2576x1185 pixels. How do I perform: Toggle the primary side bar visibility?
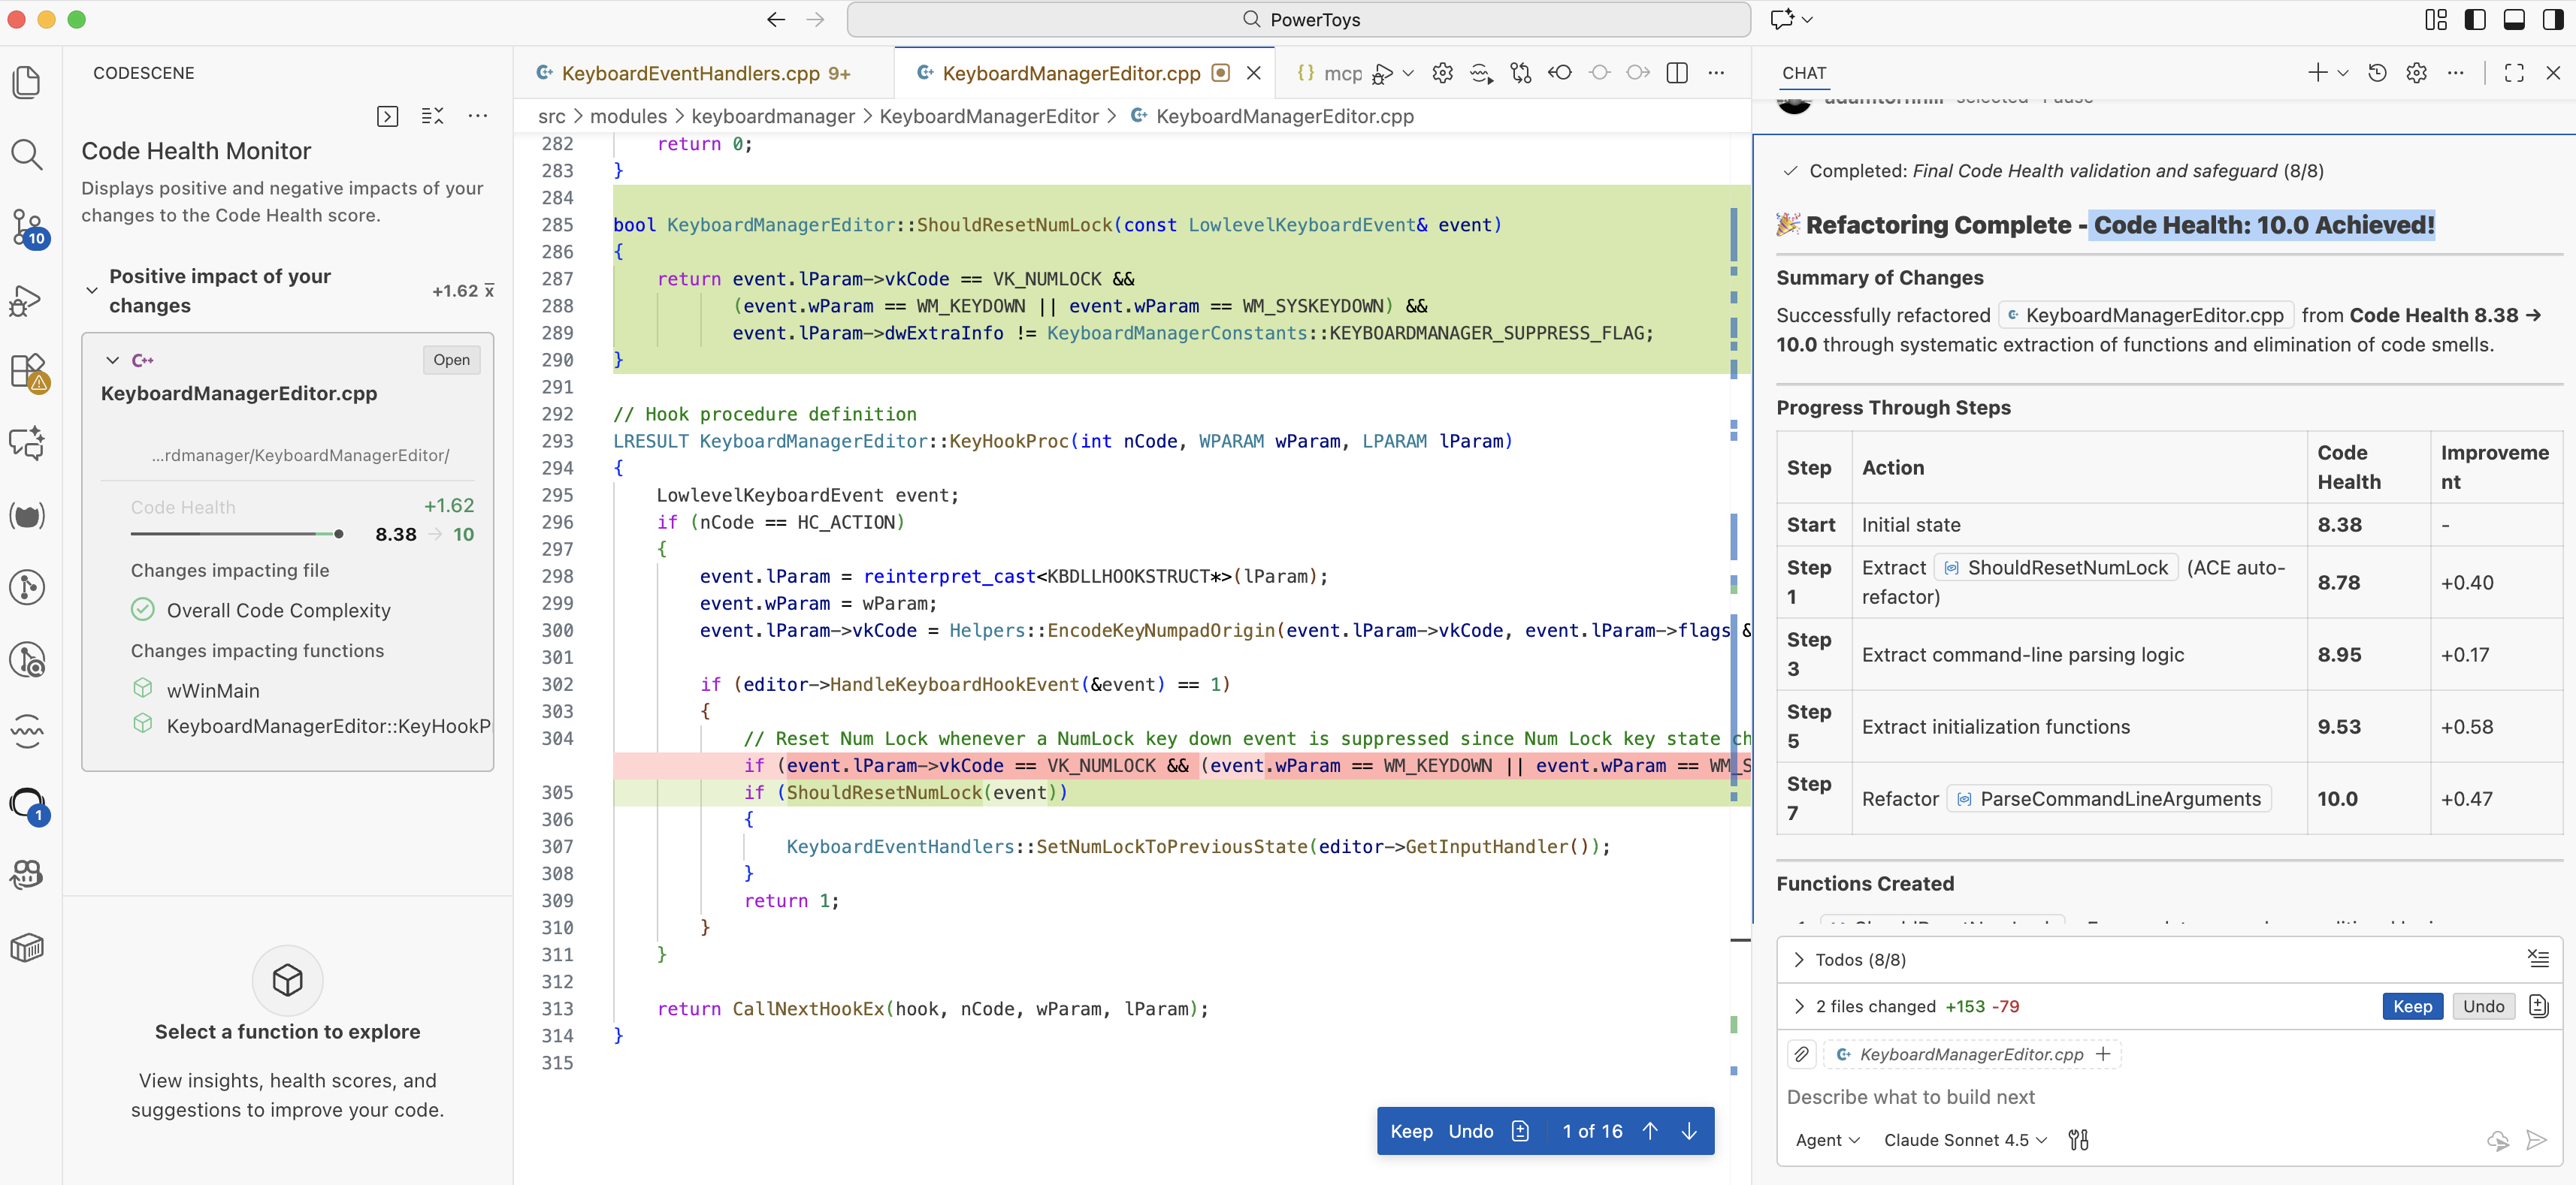pyautogui.click(x=2475, y=19)
